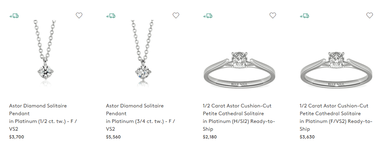
Task: Click fast-shipping truck icon on H/SI2 ring
Action: click(x=208, y=15)
